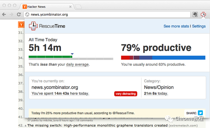
Task: Click the RescueTime logo in popup header
Action: (47, 26)
